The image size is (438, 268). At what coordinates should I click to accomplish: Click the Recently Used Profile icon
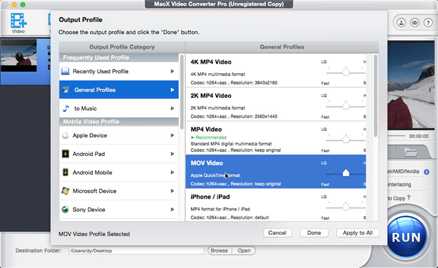point(65,71)
